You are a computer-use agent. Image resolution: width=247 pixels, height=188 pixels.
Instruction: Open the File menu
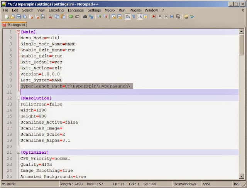pos(5,10)
